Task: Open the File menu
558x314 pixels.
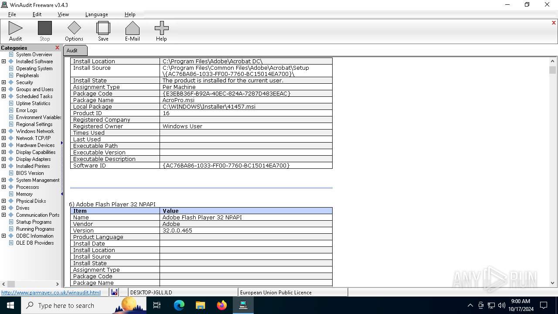Action: click(12, 14)
